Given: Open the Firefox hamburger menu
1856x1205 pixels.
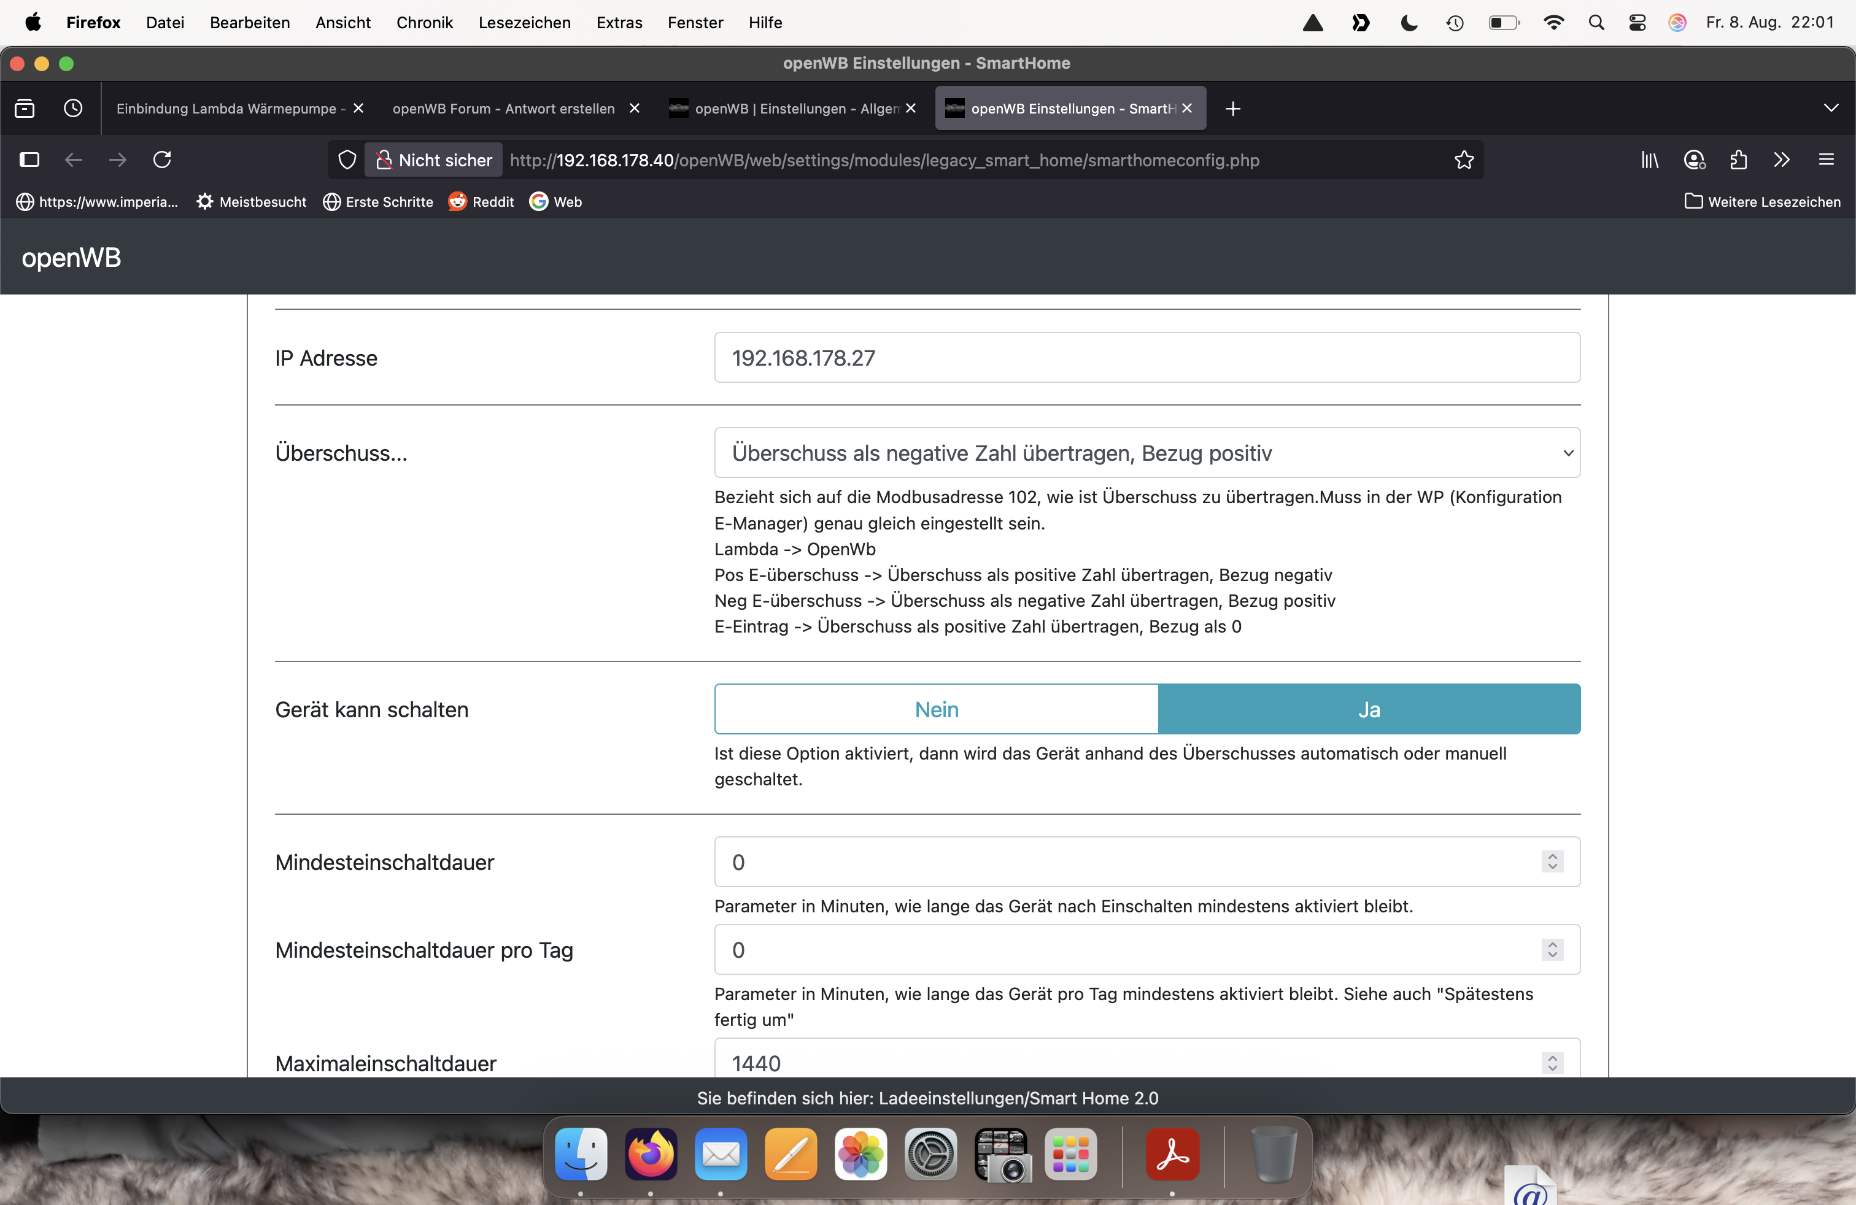Looking at the screenshot, I should point(1827,160).
